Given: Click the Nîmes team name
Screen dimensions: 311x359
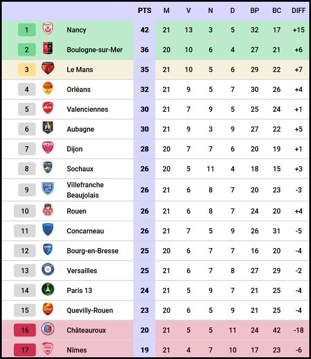Looking at the screenshot, I should (77, 350).
